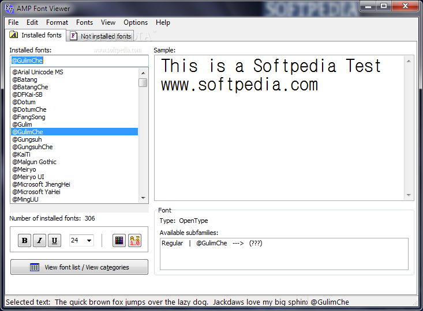The height and width of the screenshot is (311, 423).
Task: Click the sample area scroll up arrow
Action: (x=409, y=61)
